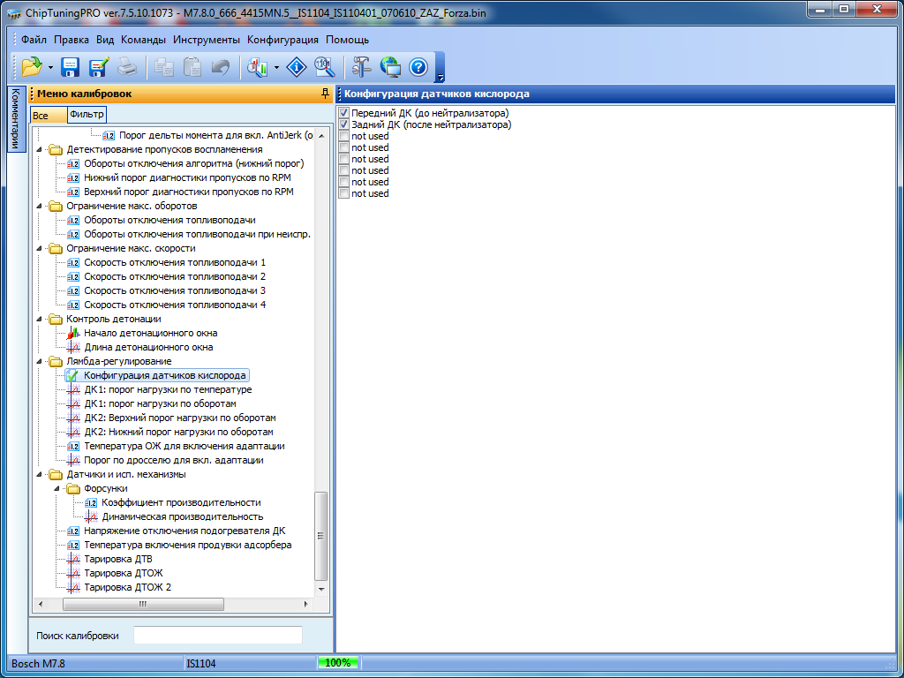Open the Инструменты menu
The height and width of the screenshot is (678, 904).
click(206, 40)
